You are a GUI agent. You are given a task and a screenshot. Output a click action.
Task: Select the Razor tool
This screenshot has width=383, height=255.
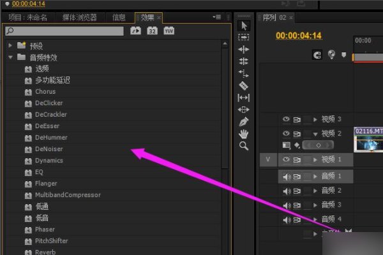coord(243,85)
